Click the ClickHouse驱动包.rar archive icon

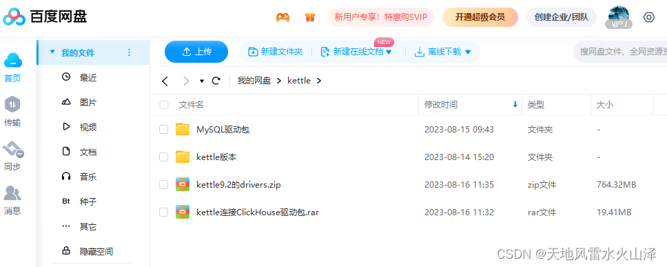[183, 212]
